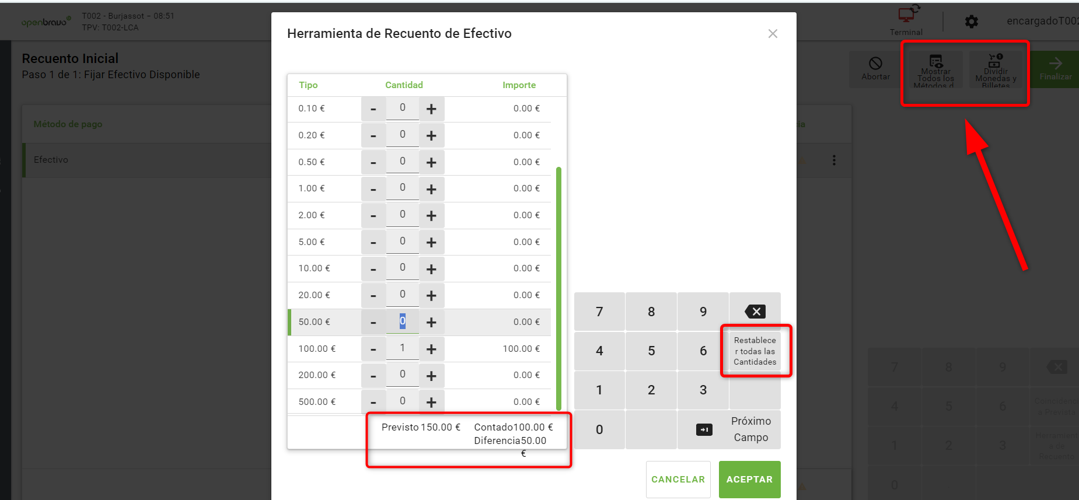Focus the 100.00 € quantity field
Viewport: 1079px width, 500px height.
403,348
